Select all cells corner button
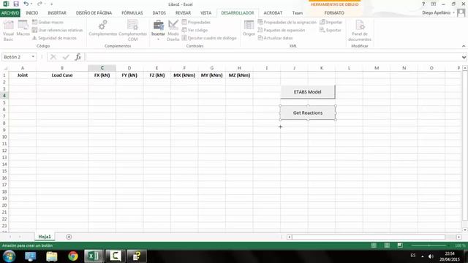The width and height of the screenshot is (468, 263). 4,68
